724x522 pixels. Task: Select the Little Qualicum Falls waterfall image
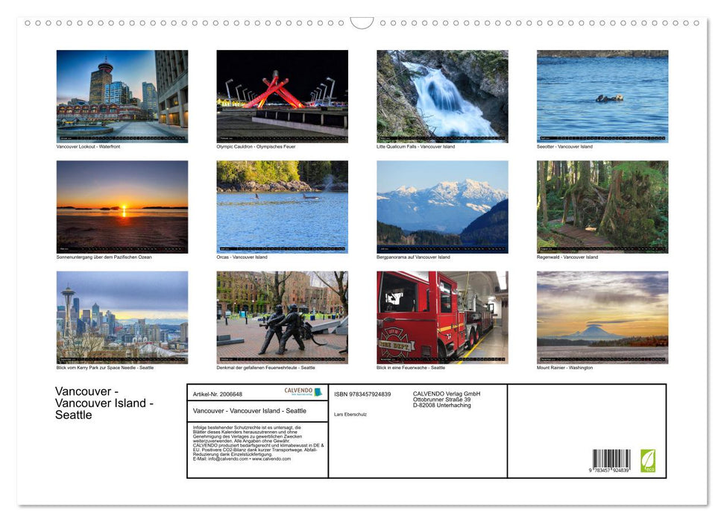(441, 95)
